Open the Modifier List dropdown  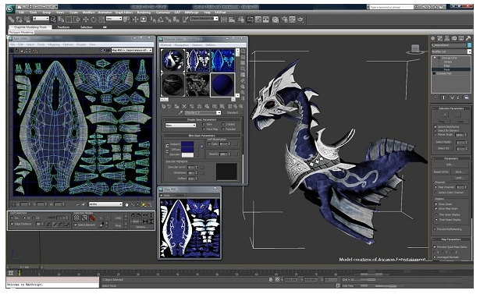coord(451,51)
